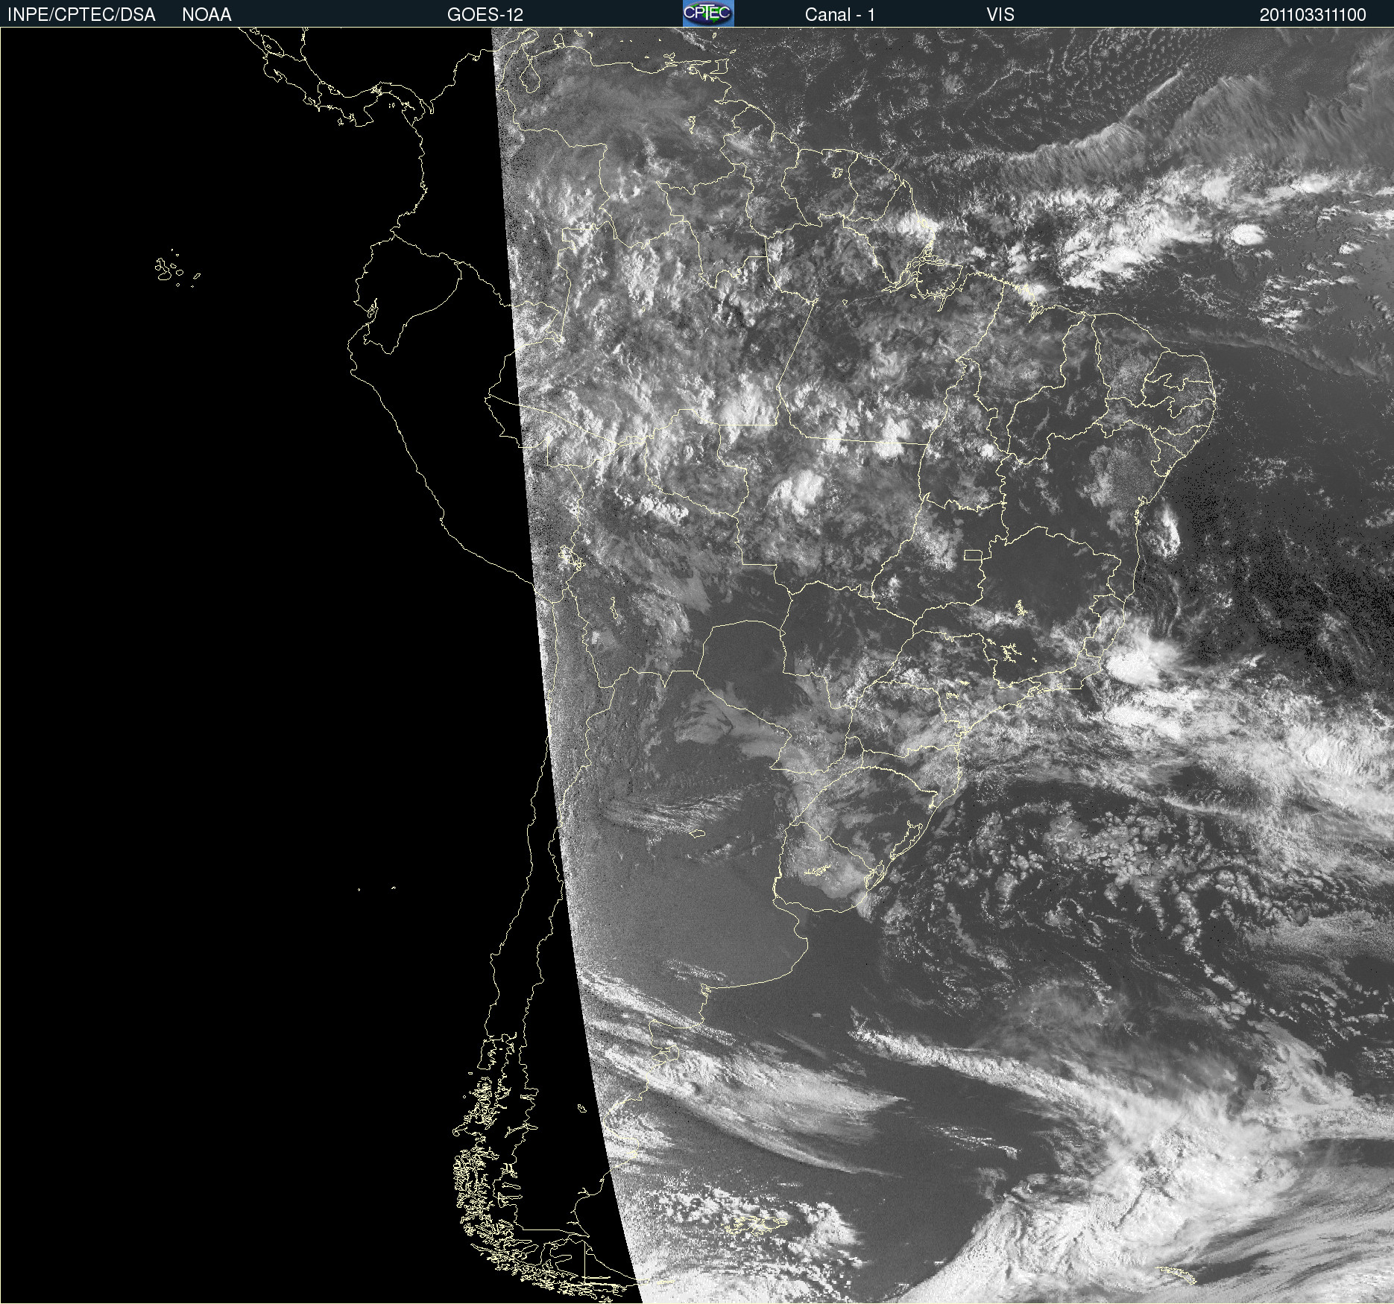Click the timestamp 201103311100
The height and width of the screenshot is (1304, 1394).
(1313, 15)
